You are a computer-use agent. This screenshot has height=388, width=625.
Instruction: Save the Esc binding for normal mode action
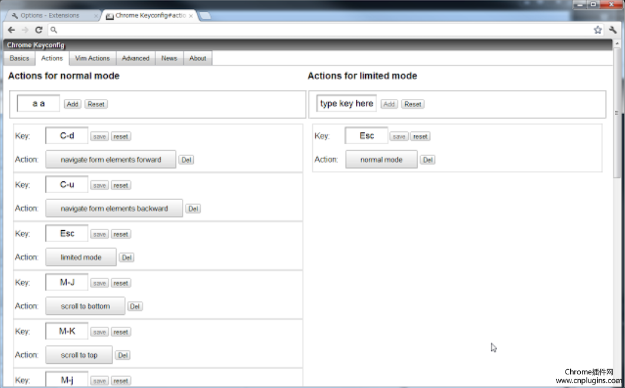[x=399, y=137]
